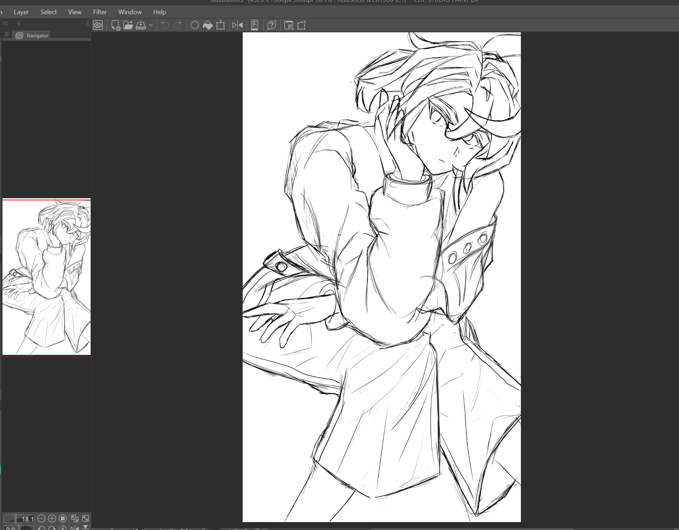Reset view to 100% icon
The image size is (679, 530).
[x=63, y=519]
